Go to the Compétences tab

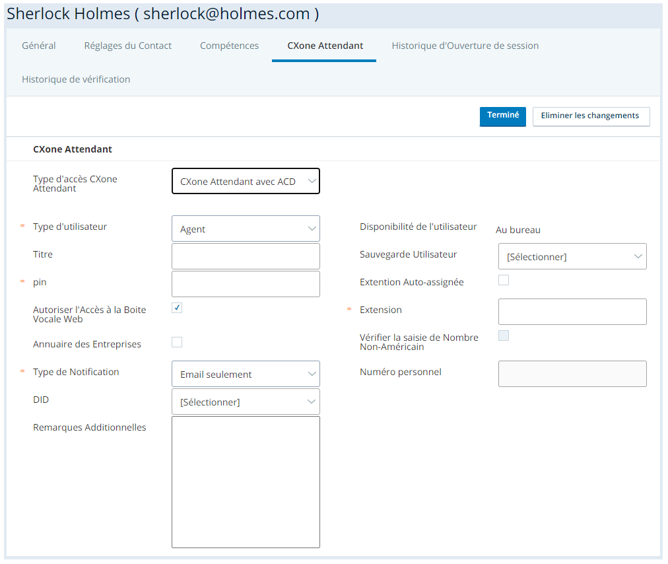pos(229,46)
